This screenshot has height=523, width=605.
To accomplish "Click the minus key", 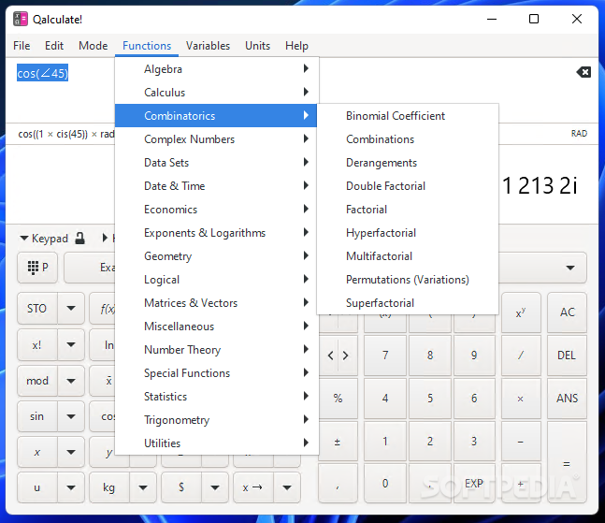I will [x=521, y=442].
